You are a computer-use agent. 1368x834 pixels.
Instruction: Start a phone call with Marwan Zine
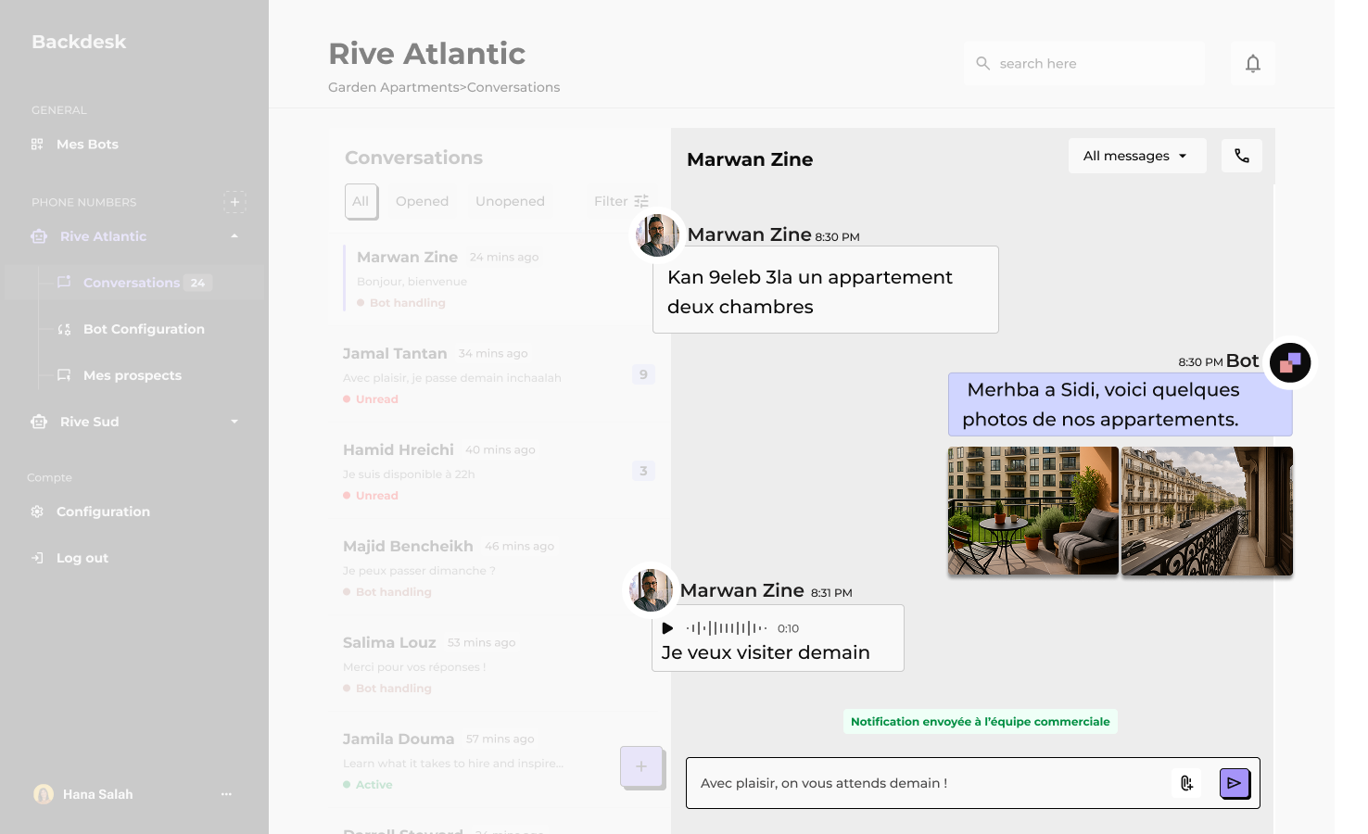(x=1242, y=156)
